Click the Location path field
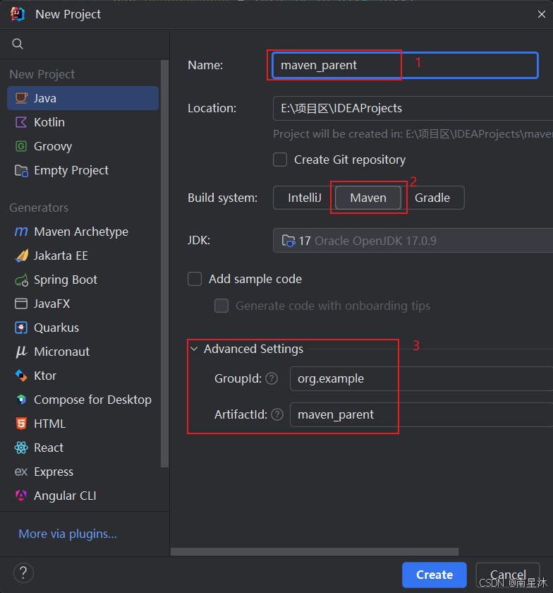 click(413, 108)
